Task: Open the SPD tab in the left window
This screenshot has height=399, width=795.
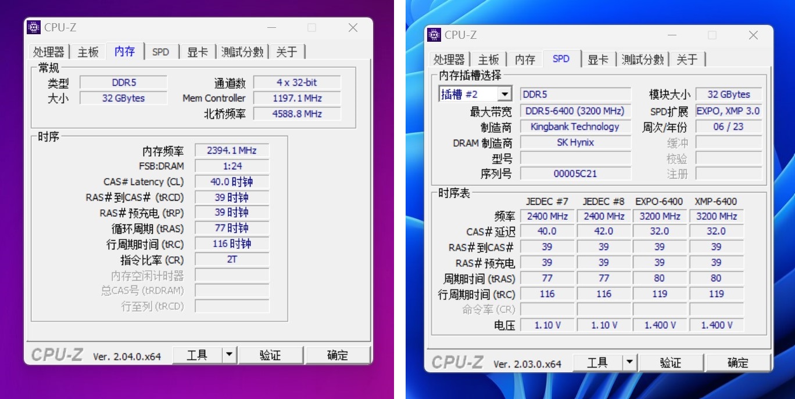Action: 161,52
